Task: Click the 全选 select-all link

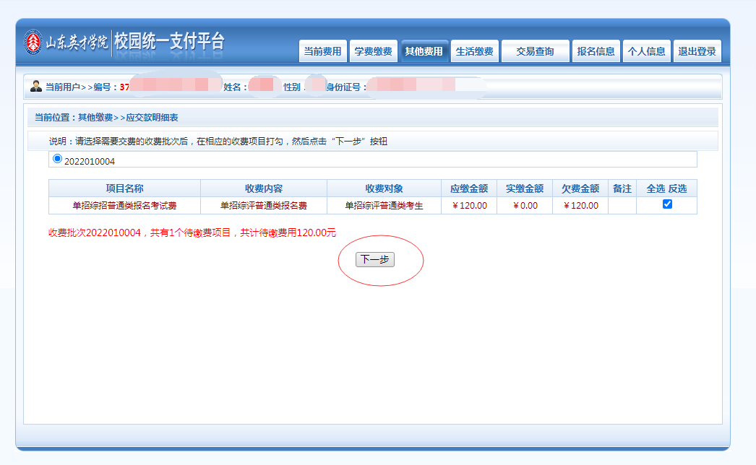Action: [x=656, y=188]
